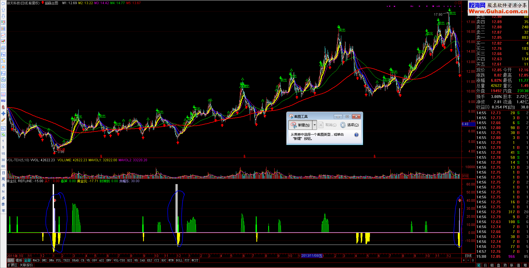The image size is (529, 268).
Task: Open the colored quote list grid icon
Action: coord(3,29)
